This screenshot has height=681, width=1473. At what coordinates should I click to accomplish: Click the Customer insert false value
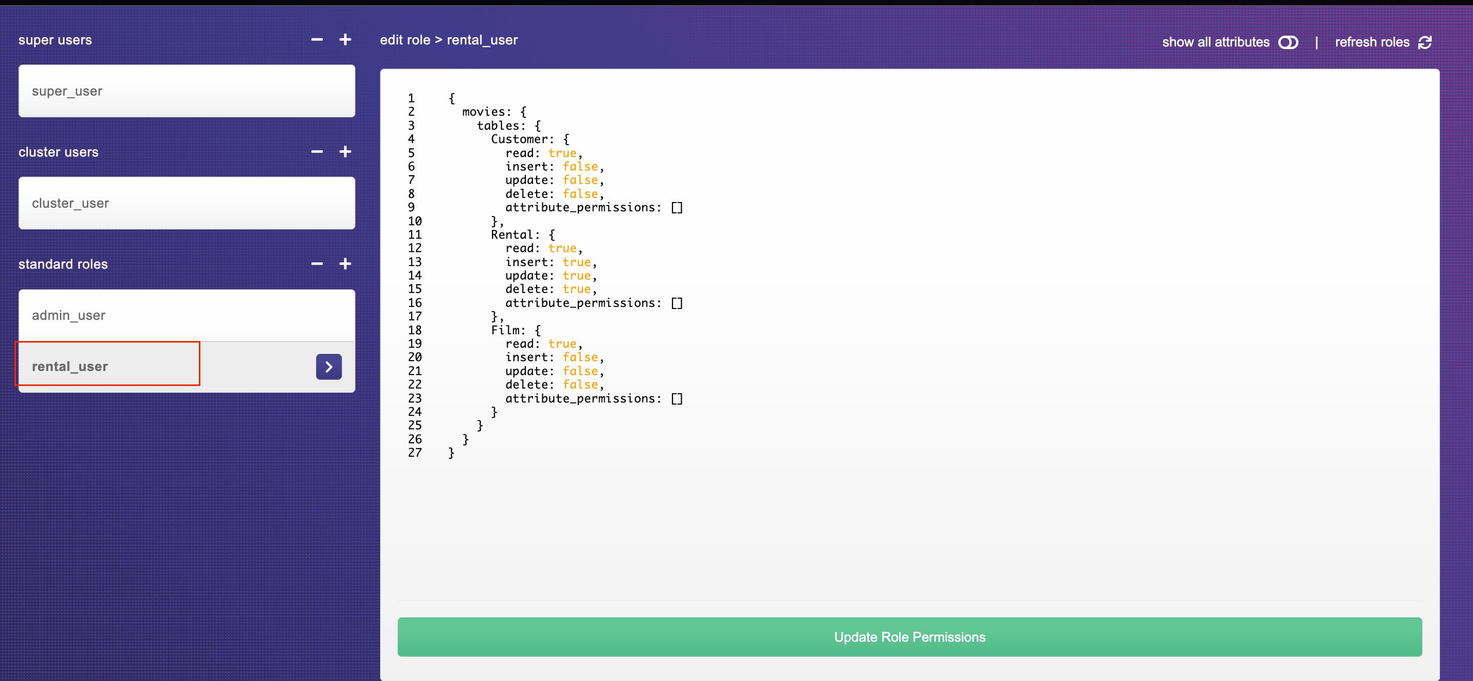coord(580,166)
